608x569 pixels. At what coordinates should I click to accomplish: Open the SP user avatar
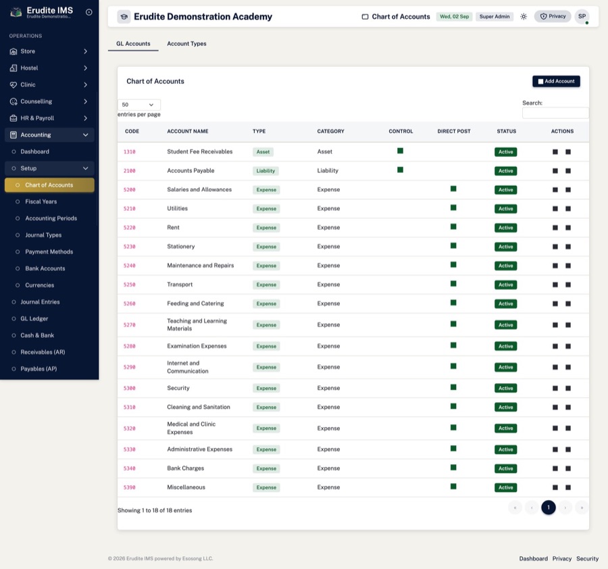[x=582, y=17]
